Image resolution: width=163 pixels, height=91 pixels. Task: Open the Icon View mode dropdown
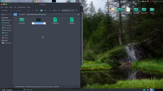click(68, 11)
